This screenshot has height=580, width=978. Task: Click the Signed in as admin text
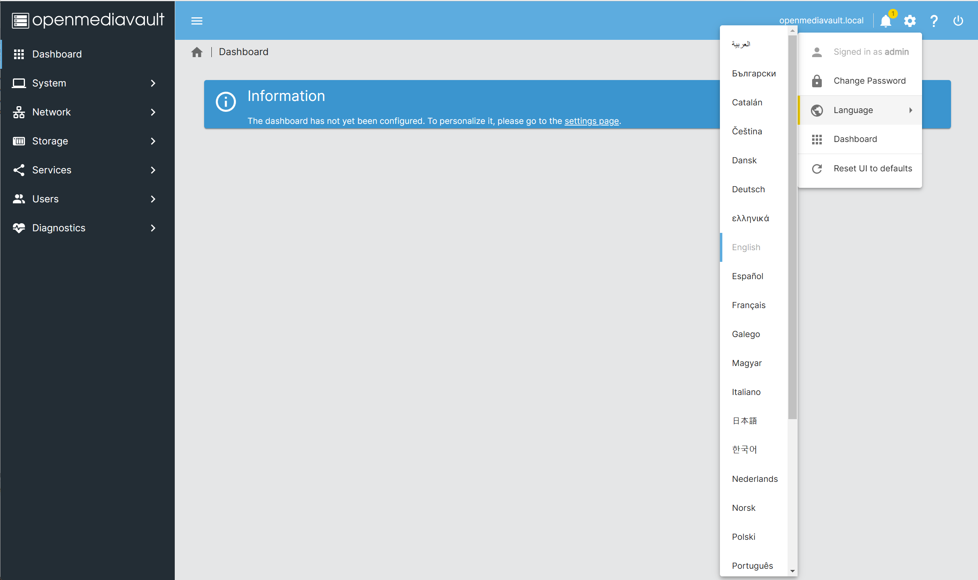871,52
